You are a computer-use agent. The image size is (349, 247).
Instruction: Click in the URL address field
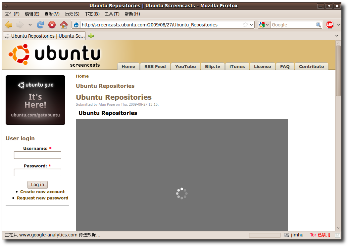161,25
